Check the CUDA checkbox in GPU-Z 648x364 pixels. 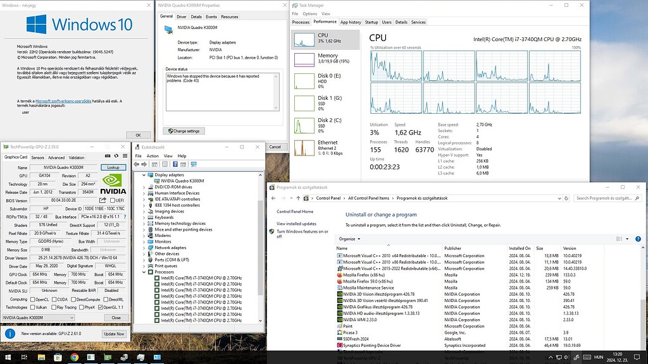click(53, 300)
